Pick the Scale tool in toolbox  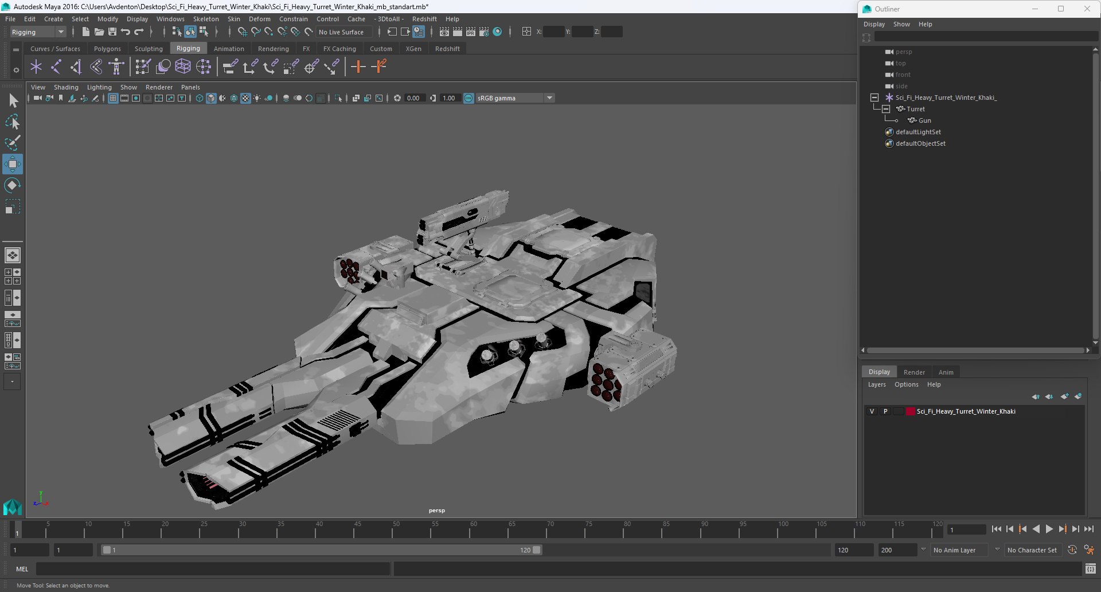tap(13, 207)
